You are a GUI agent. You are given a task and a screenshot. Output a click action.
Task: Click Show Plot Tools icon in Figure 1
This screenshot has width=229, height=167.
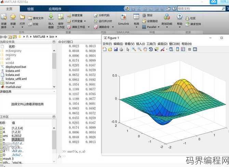click(x=195, y=49)
